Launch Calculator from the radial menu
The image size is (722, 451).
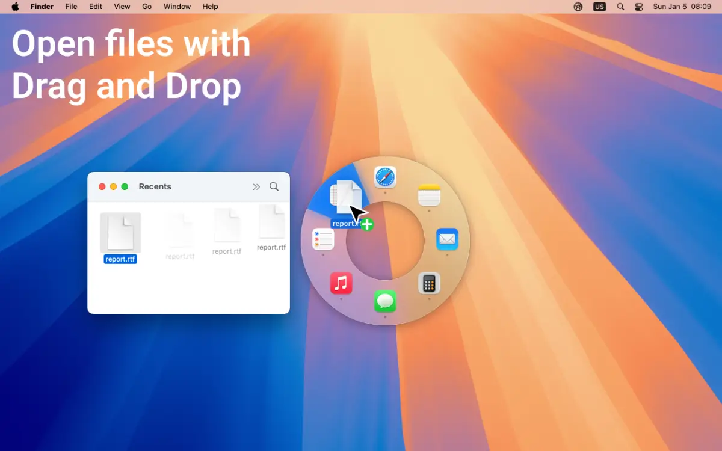tap(429, 283)
